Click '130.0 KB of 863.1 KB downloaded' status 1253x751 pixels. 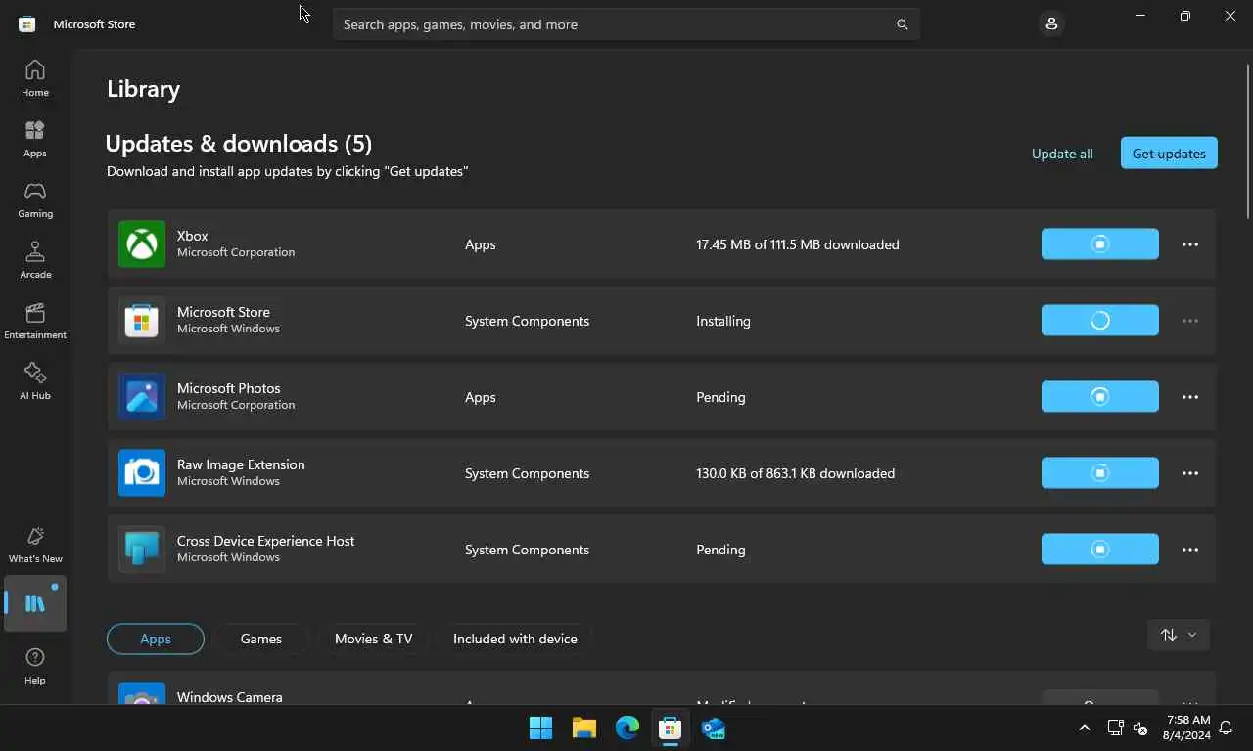click(x=796, y=473)
